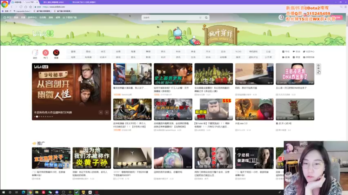Open 新歌热榜 link
This screenshot has height=195, width=348.
tap(309, 57)
